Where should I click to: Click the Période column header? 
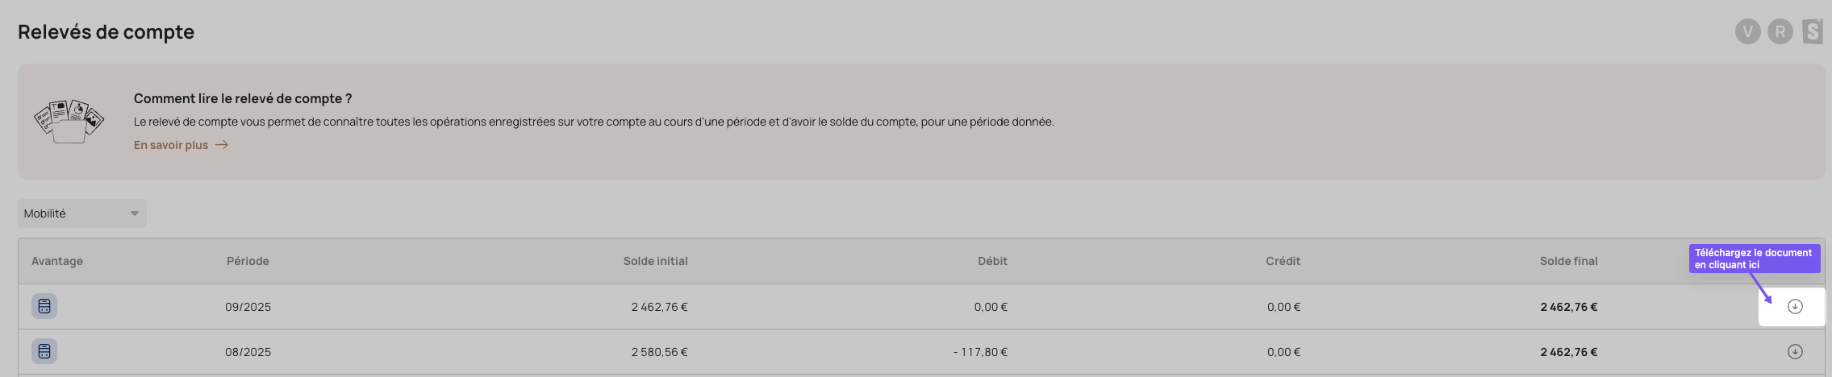[248, 261]
